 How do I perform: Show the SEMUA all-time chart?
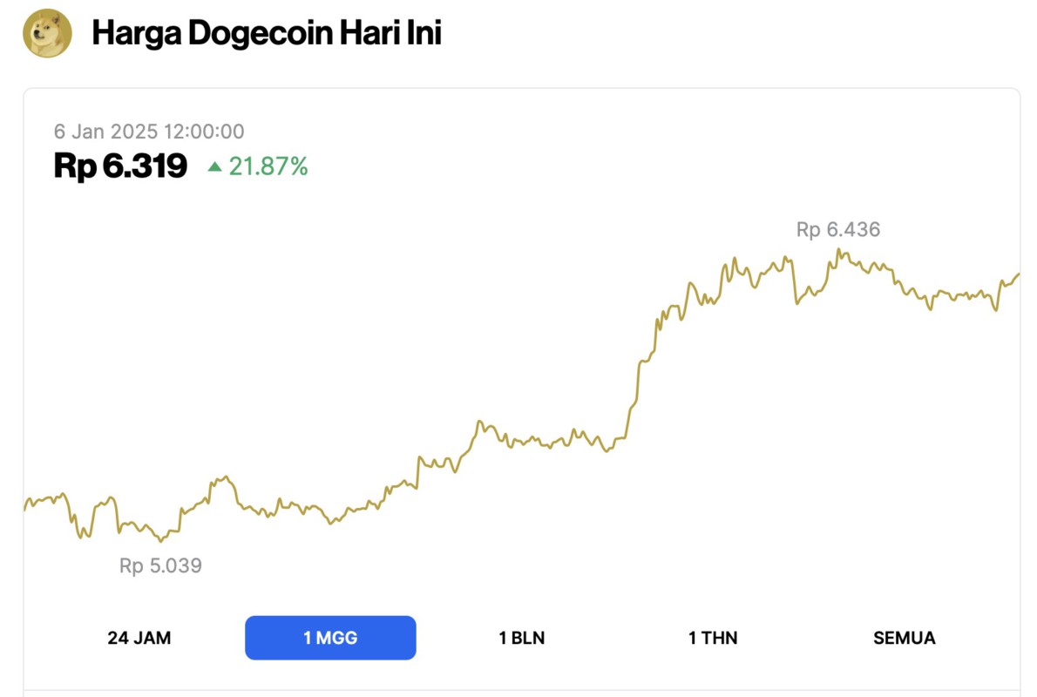904,638
